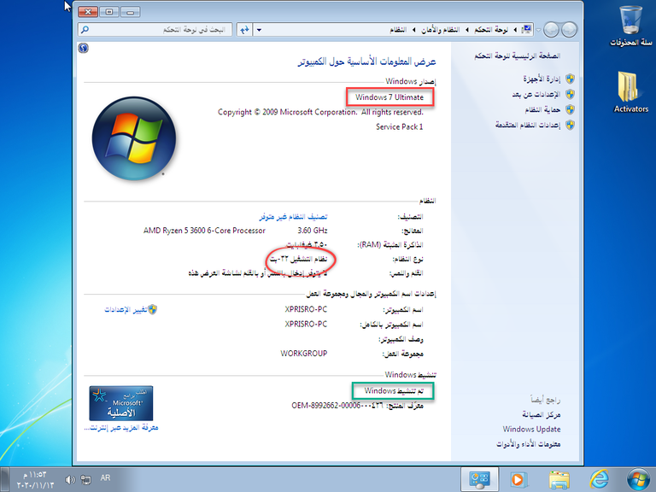Screen dimensions: 656x492
Task: Click shield icon next to حماية النظام
Action: (570, 109)
